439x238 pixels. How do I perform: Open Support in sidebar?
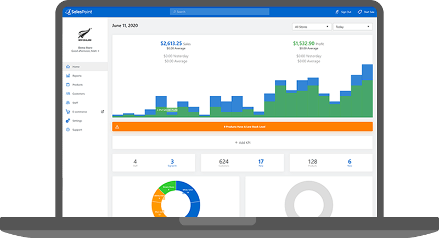pyautogui.click(x=85, y=130)
